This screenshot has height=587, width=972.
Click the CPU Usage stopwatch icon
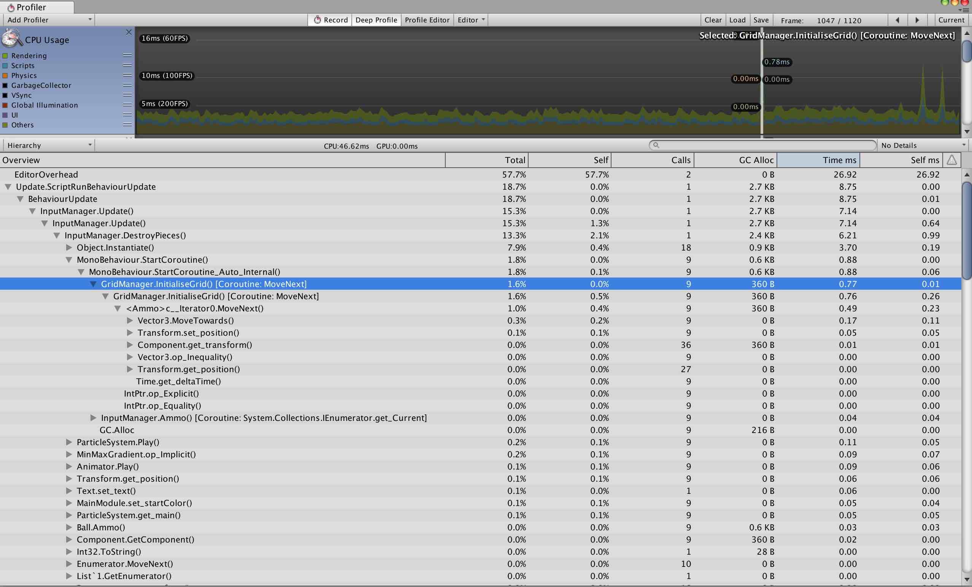[x=12, y=39]
